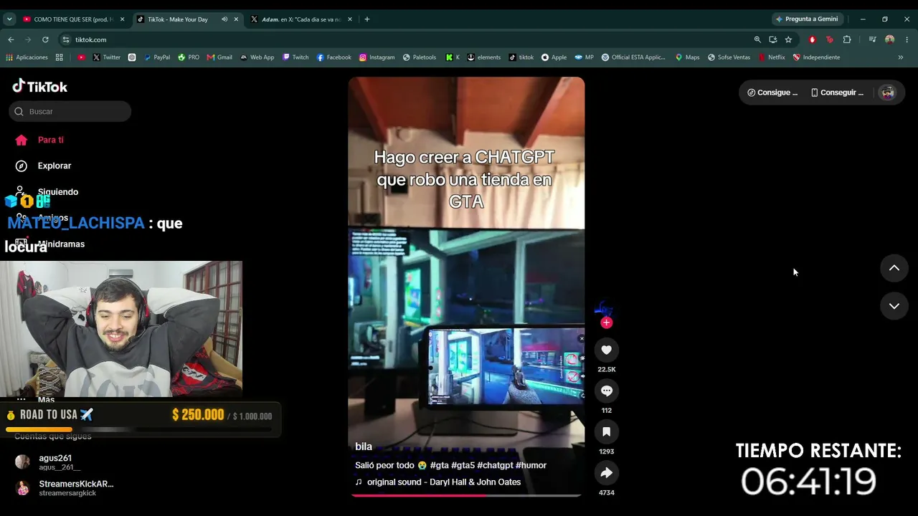The height and width of the screenshot is (516, 918).
Task: Open the Facebook bookmark
Action: tap(334, 57)
